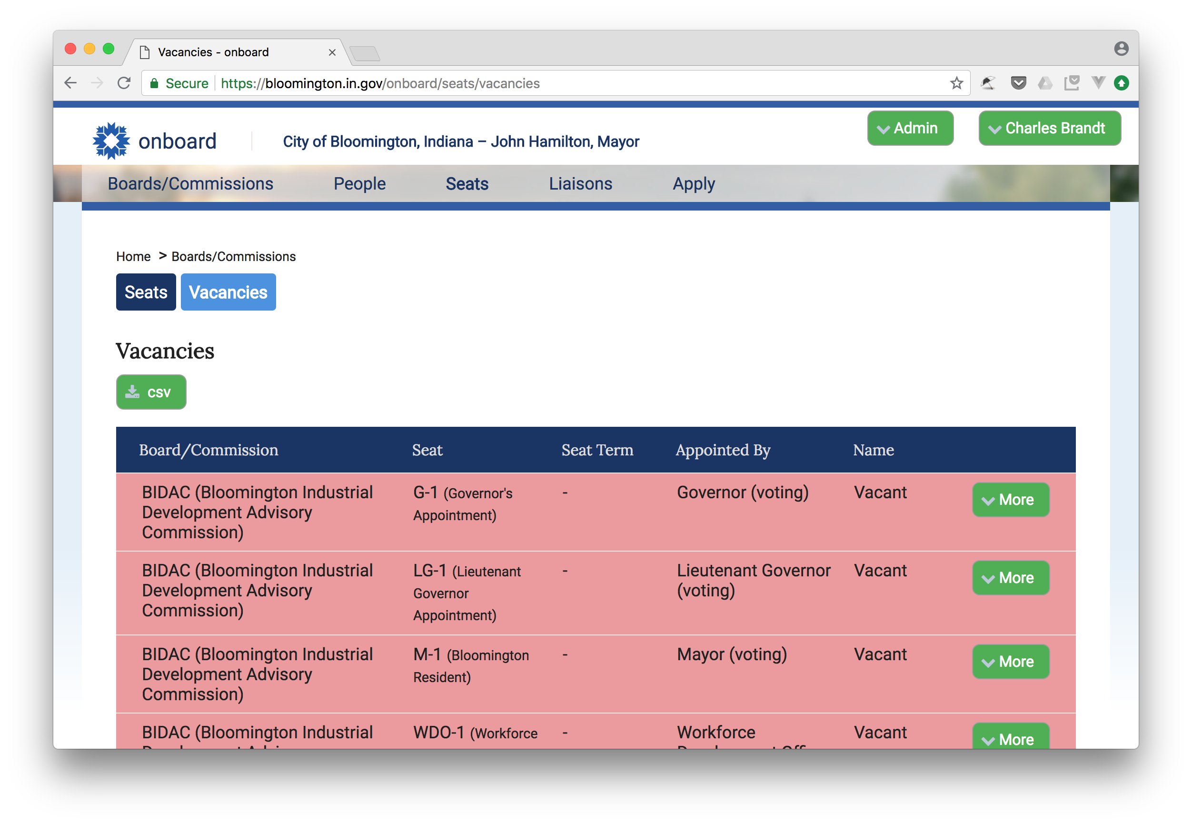The width and height of the screenshot is (1192, 825).
Task: Click the More button for M-1 seat
Action: coord(1007,661)
